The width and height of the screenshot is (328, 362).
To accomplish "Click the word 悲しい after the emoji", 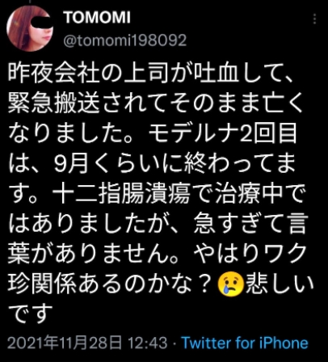I will tap(280, 284).
